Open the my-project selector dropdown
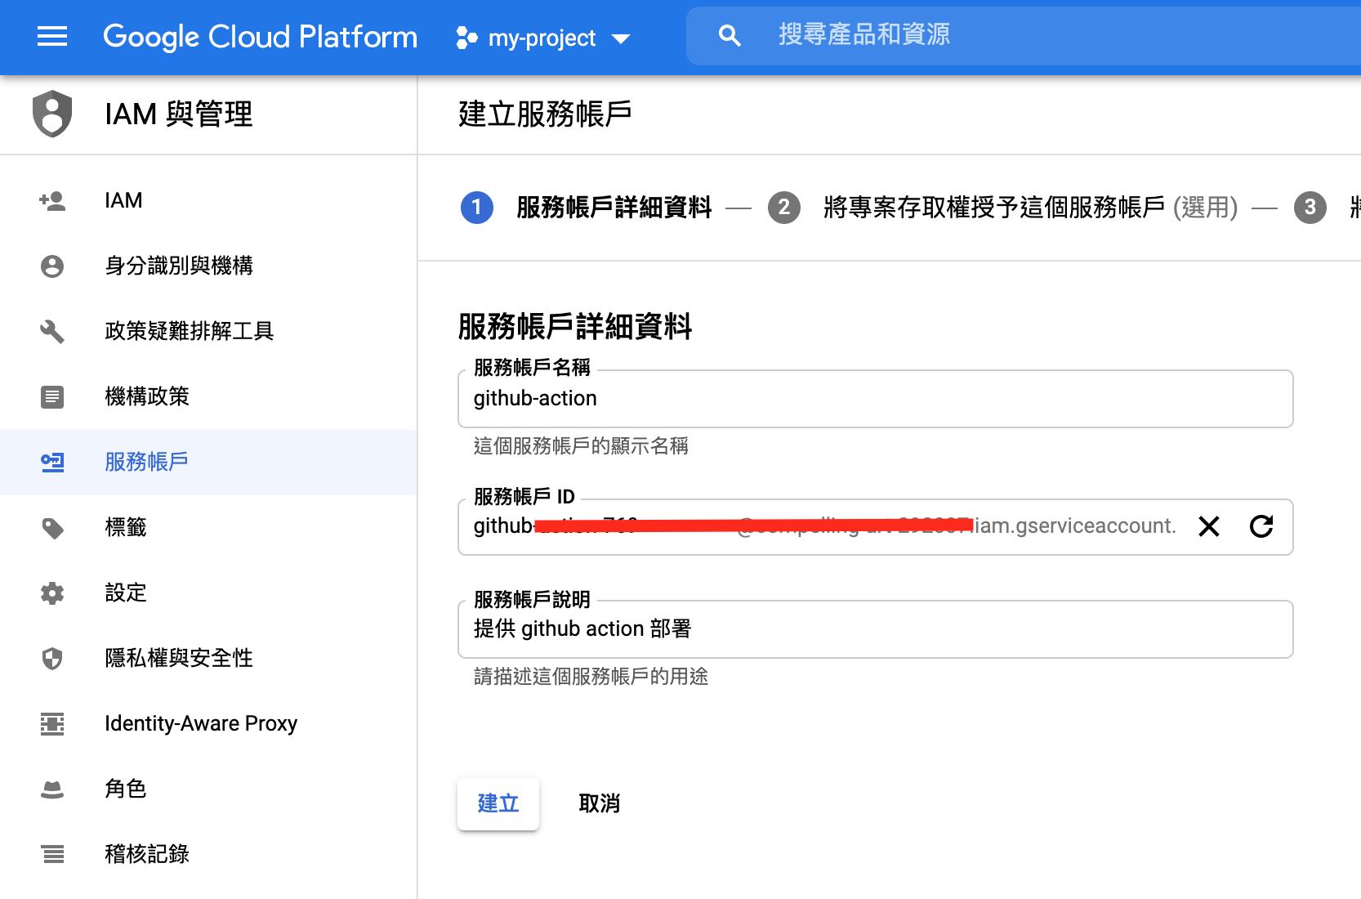Screen dimensions: 1361x899 tap(543, 38)
